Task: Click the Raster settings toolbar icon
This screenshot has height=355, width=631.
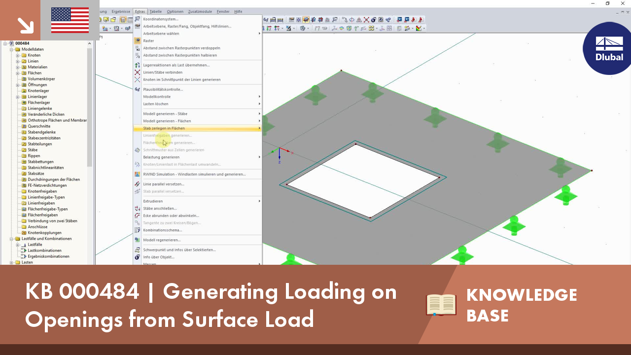Action: [x=291, y=20]
